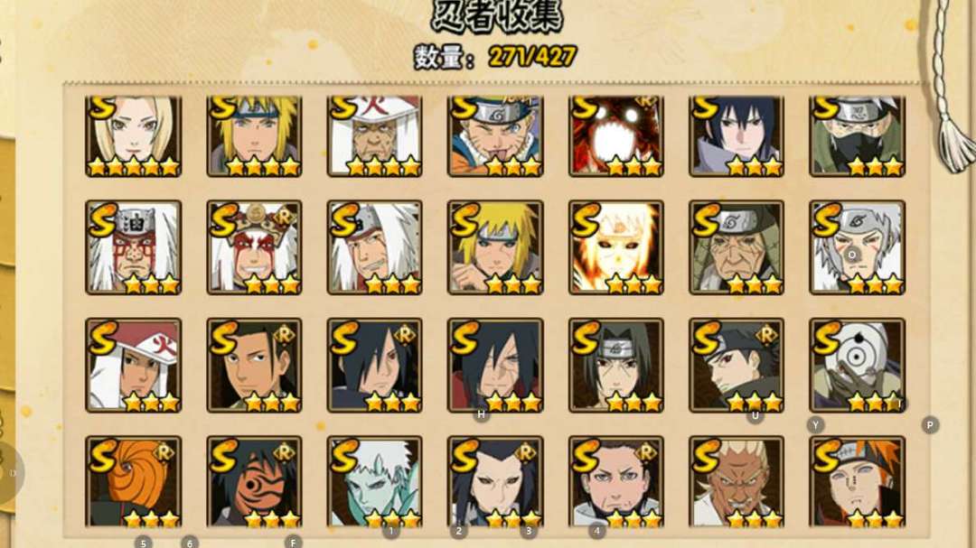Tap the H keymap overlay circle

click(x=481, y=414)
